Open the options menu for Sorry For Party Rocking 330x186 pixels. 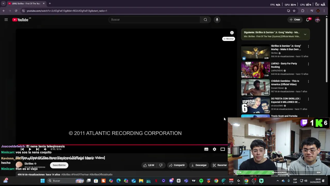[308, 64]
